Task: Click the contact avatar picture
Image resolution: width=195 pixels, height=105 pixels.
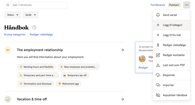Action: click(142, 59)
